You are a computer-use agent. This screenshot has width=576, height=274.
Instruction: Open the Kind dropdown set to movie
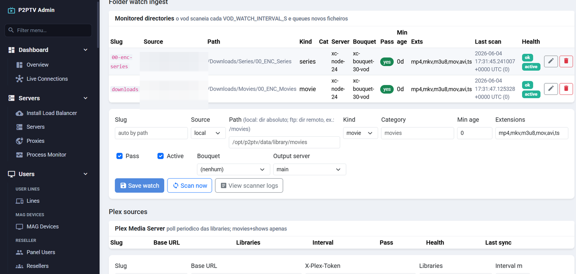pos(360,133)
